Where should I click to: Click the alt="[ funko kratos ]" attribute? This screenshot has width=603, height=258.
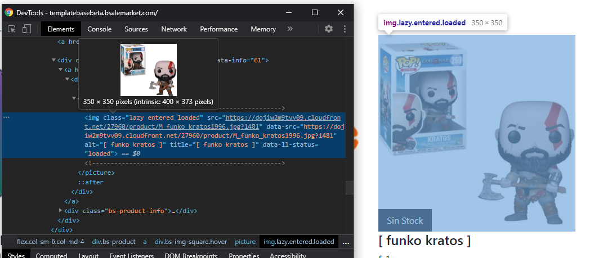(126, 145)
